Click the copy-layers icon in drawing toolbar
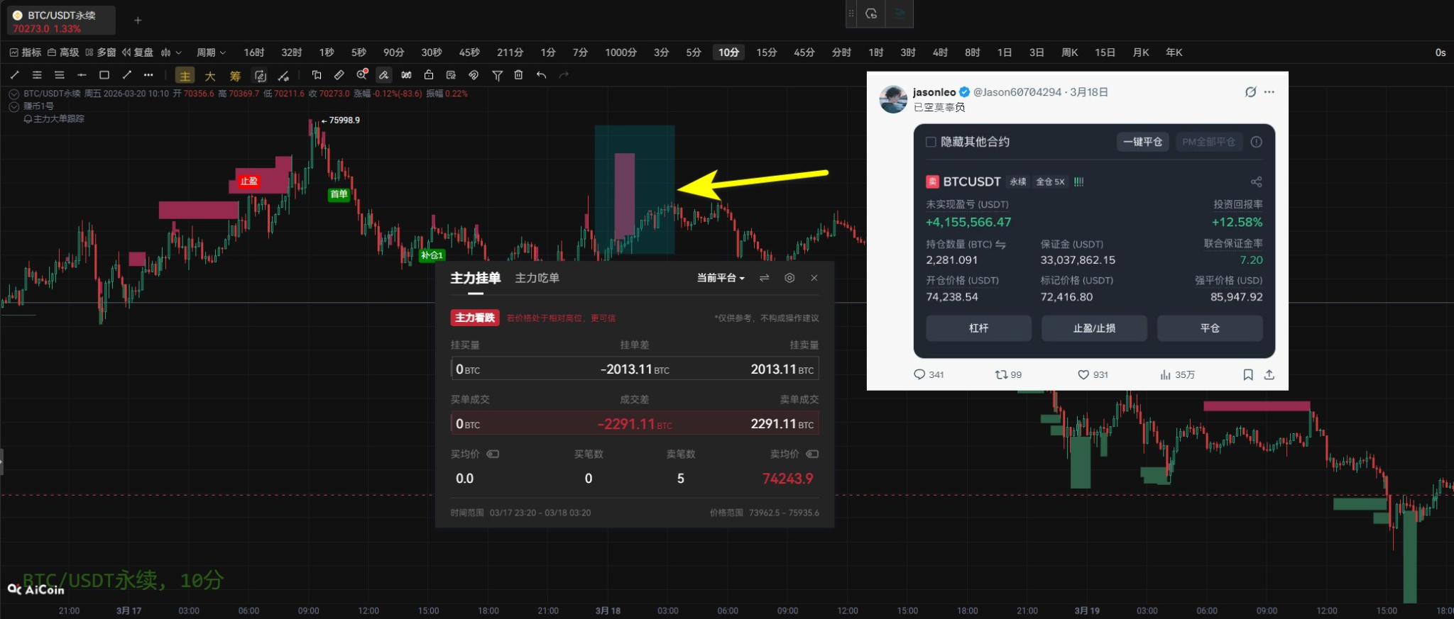Screen dimensions: 1454x619 (x=317, y=75)
